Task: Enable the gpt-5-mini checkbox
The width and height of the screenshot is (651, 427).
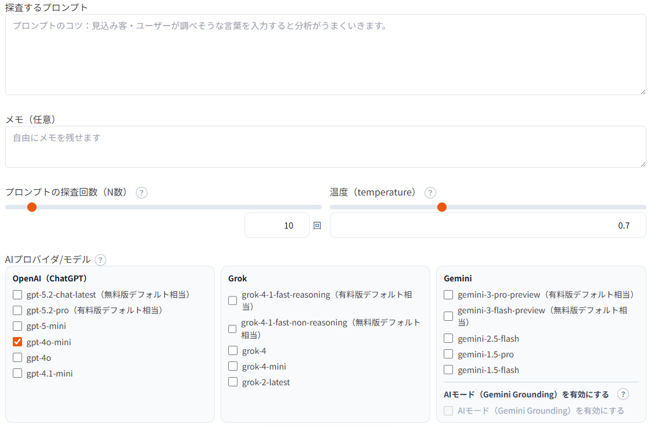Action: click(17, 327)
